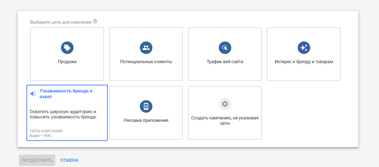The image size is (379, 167).
Task: Click the Узнаваемость бренда и охват heading
Action: [x=66, y=94]
